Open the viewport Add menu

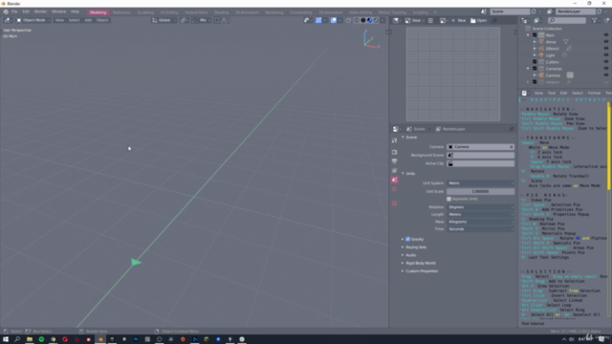tap(88, 20)
